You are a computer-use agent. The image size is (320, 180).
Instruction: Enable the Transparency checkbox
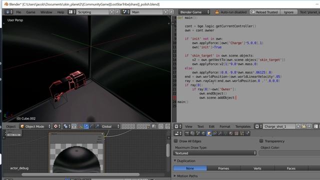pyautogui.click(x=261, y=141)
